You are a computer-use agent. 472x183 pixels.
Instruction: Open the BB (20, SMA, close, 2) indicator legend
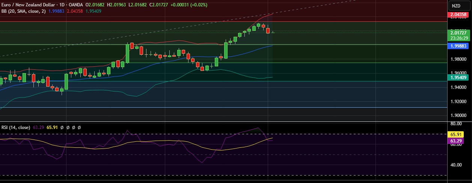[x=24, y=11]
